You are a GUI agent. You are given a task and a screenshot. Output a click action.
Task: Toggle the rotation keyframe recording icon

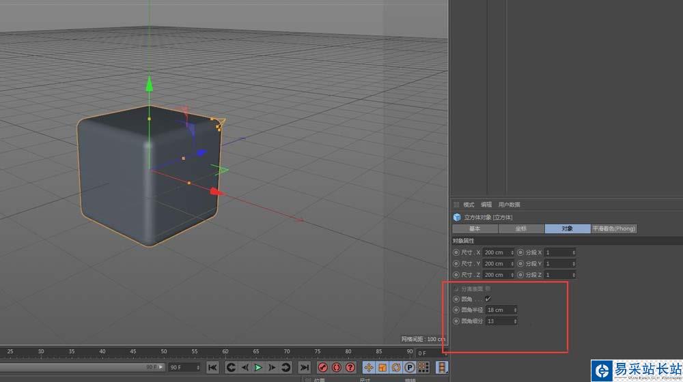(396, 368)
